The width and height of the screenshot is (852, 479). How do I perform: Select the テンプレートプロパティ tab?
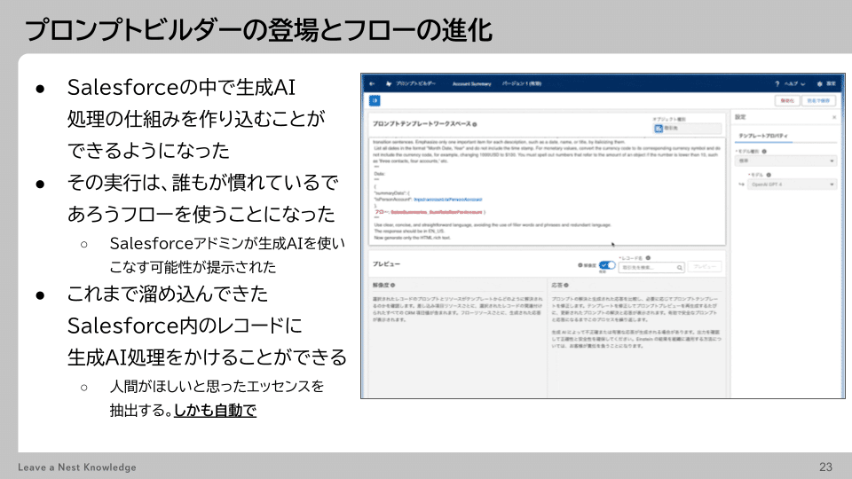tap(763, 136)
